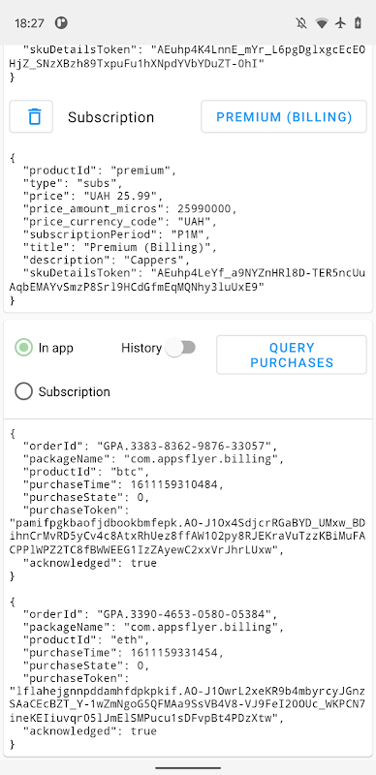Tap the History label text
The height and width of the screenshot is (775, 376).
point(141,348)
